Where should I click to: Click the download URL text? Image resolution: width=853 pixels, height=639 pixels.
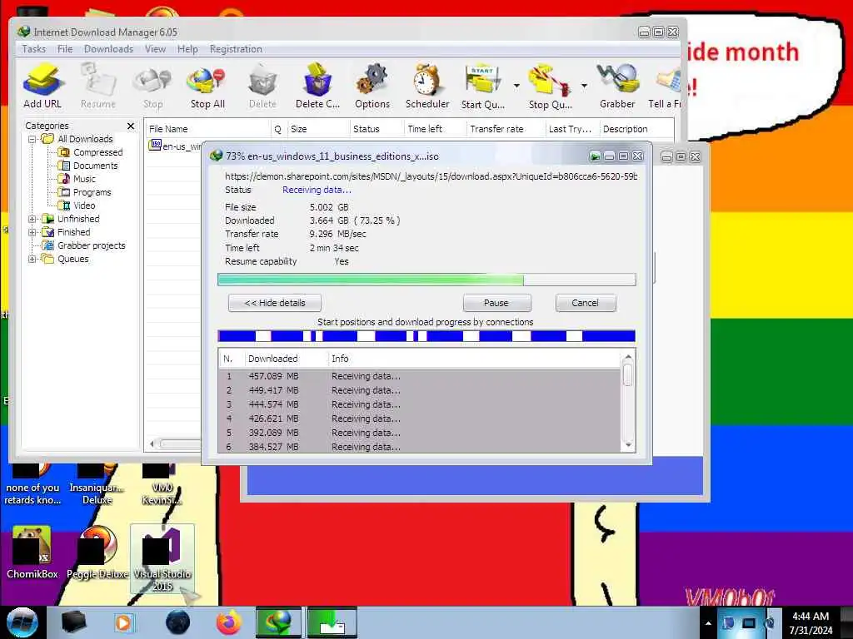(431, 176)
